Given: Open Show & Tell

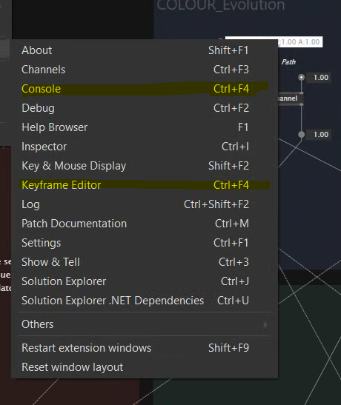Looking at the screenshot, I should 145,262.
